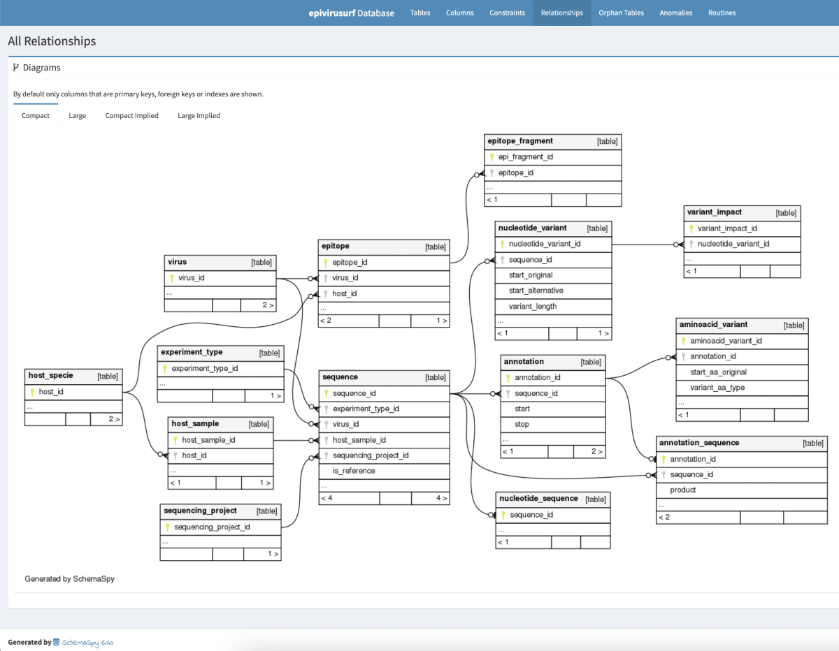Open the annotation_sequence table header
This screenshot has width=839, height=651.
742,443
